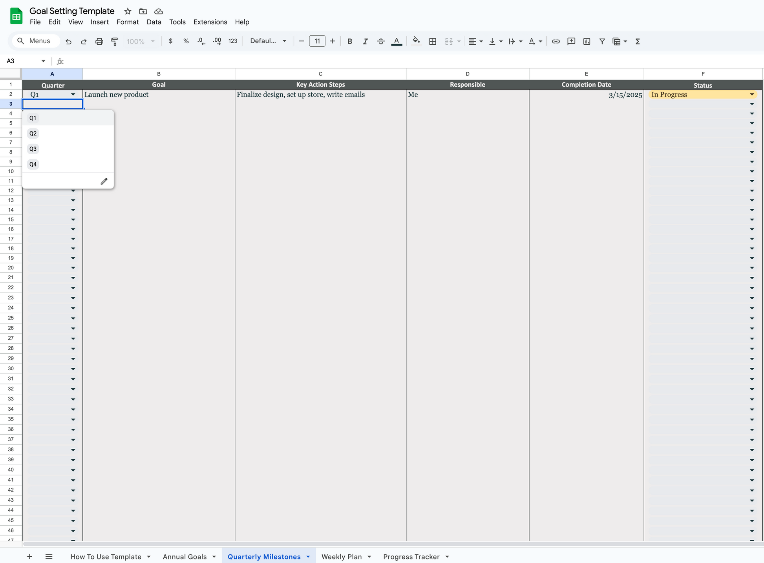Activate the paint format tool

[114, 41]
